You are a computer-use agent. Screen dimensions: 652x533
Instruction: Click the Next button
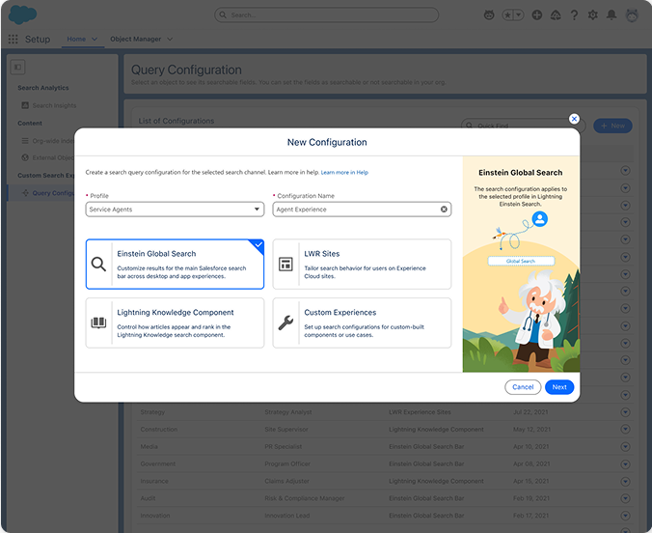point(559,387)
